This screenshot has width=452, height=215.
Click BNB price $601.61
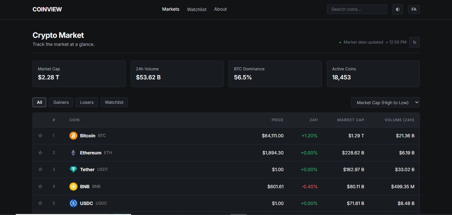276,187
